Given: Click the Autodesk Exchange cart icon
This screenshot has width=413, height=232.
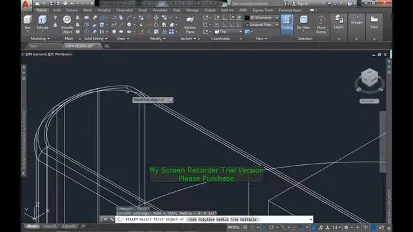Looking at the screenshot, I should pyautogui.click(x=329, y=3).
